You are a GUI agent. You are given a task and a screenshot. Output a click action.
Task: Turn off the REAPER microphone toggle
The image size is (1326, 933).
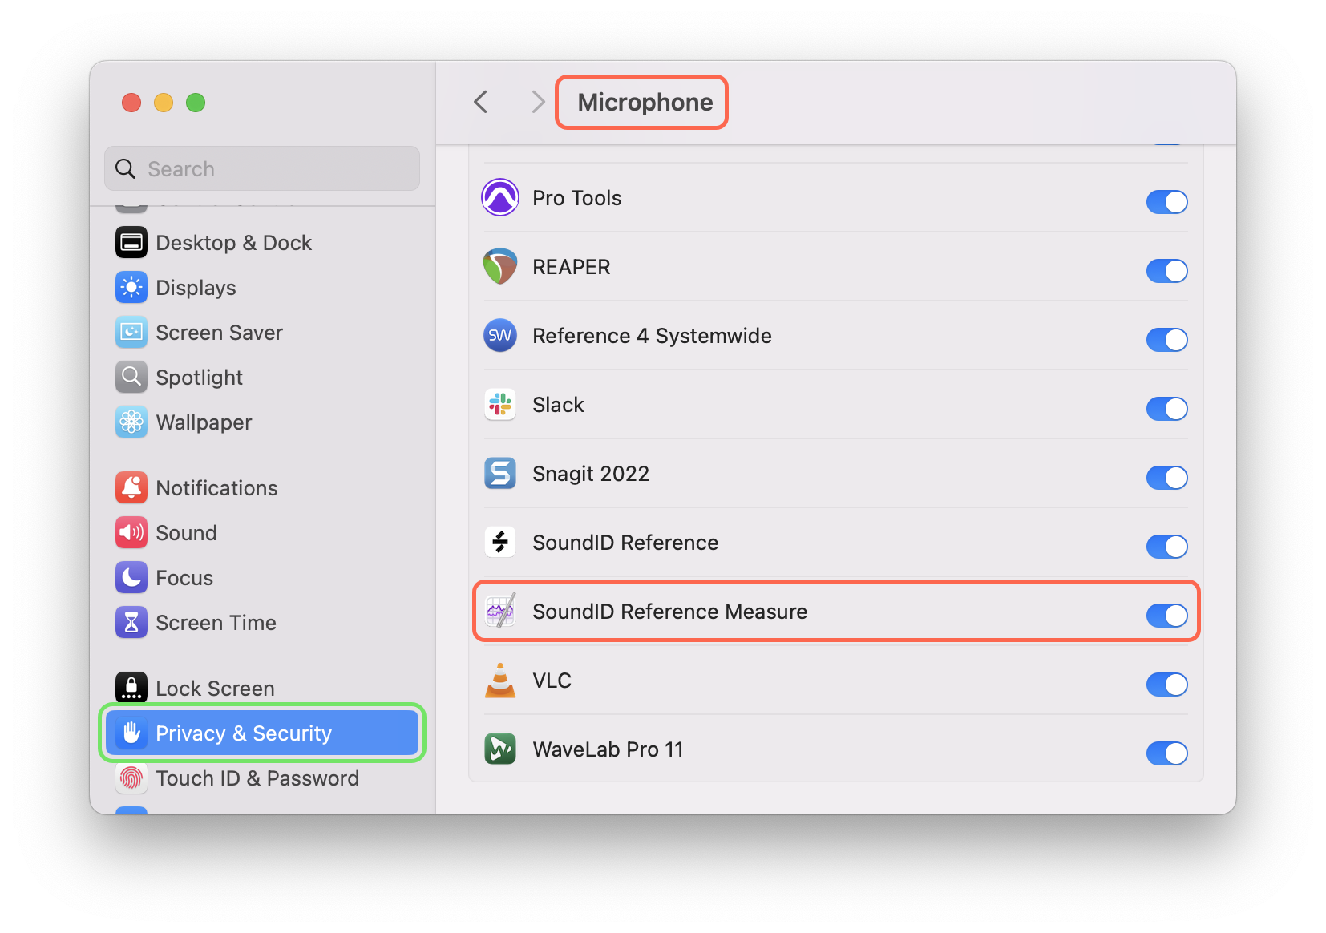pos(1167,271)
